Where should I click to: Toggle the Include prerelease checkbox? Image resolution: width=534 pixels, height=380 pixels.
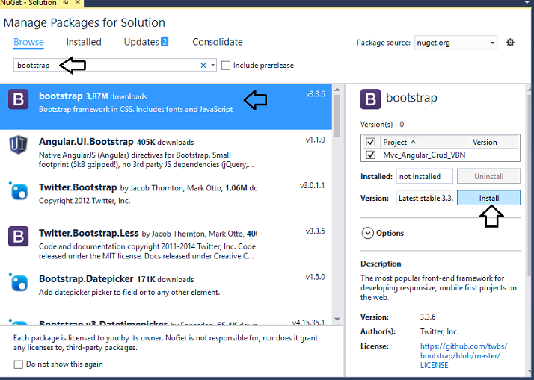point(225,66)
